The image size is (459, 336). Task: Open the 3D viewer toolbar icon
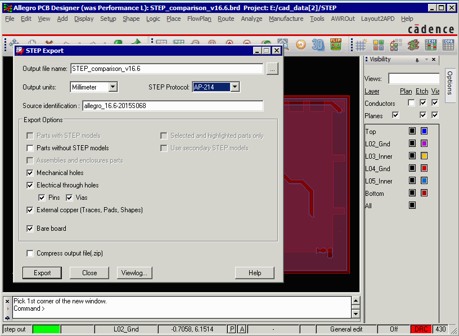(x=318, y=45)
